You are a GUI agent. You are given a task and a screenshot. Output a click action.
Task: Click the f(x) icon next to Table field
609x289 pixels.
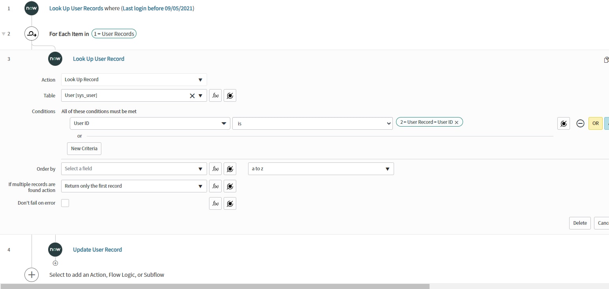click(x=215, y=95)
